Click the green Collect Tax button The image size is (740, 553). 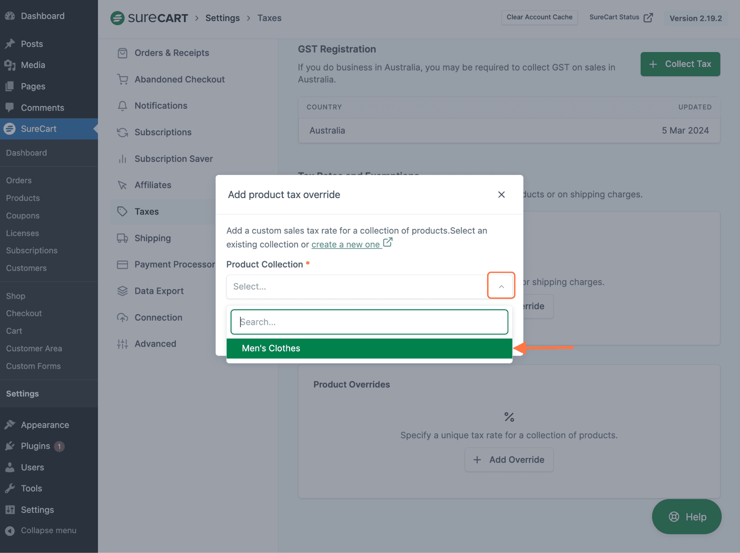click(x=680, y=64)
